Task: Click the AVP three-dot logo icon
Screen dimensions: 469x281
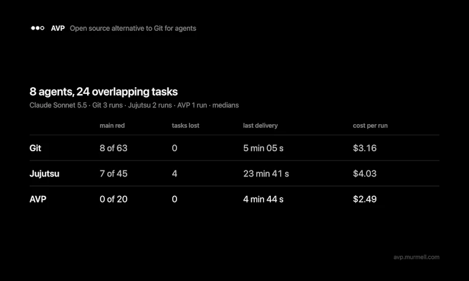Action: [x=38, y=28]
